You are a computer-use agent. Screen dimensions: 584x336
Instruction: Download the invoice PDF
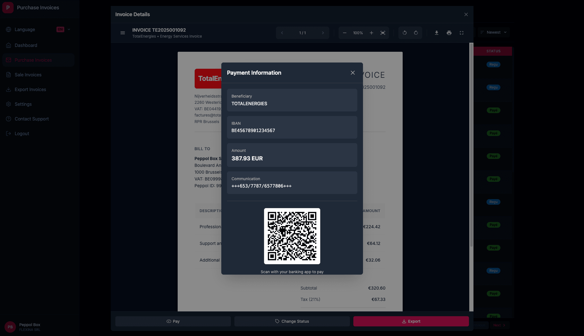(436, 33)
